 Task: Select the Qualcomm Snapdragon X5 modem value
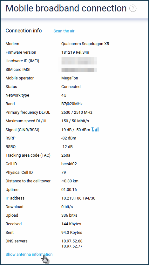[85, 44]
